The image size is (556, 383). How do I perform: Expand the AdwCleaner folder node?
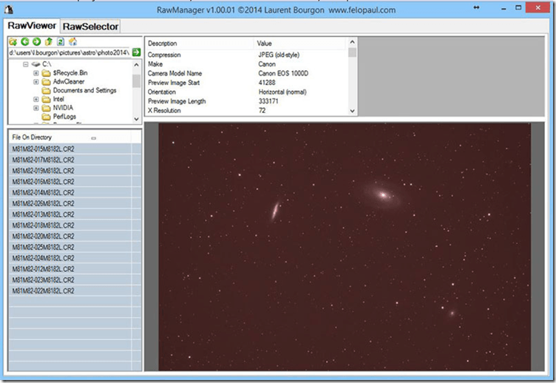pos(35,81)
